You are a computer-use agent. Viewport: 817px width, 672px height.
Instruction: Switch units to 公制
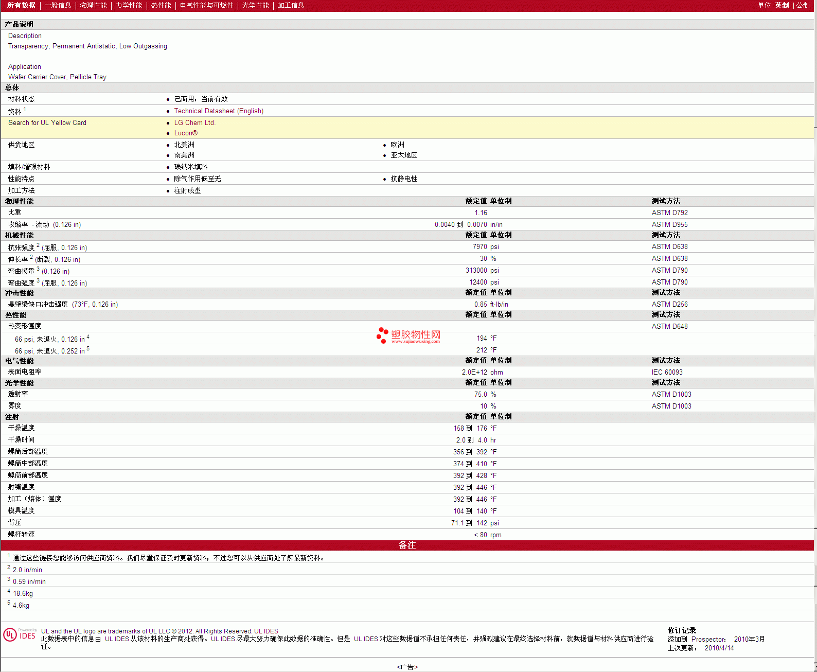(x=803, y=5)
